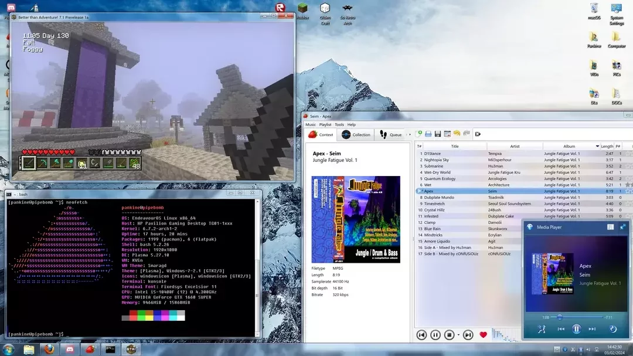Open Discord from taskbar
Screen dimensions: 633x356
pyautogui.click(x=70, y=349)
